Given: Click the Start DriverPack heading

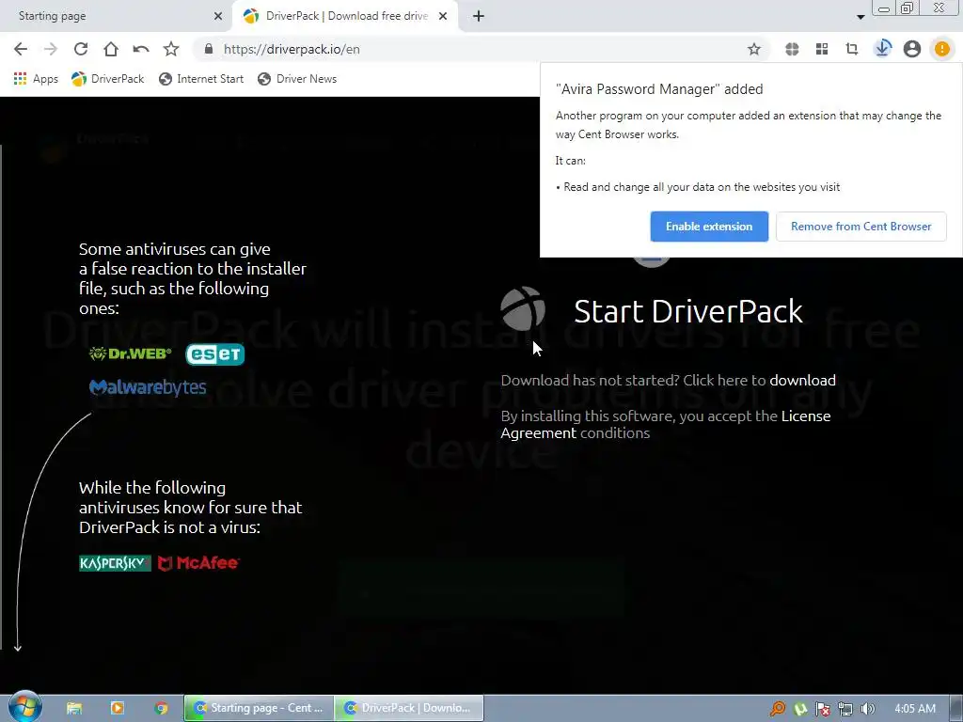Looking at the screenshot, I should click(687, 311).
